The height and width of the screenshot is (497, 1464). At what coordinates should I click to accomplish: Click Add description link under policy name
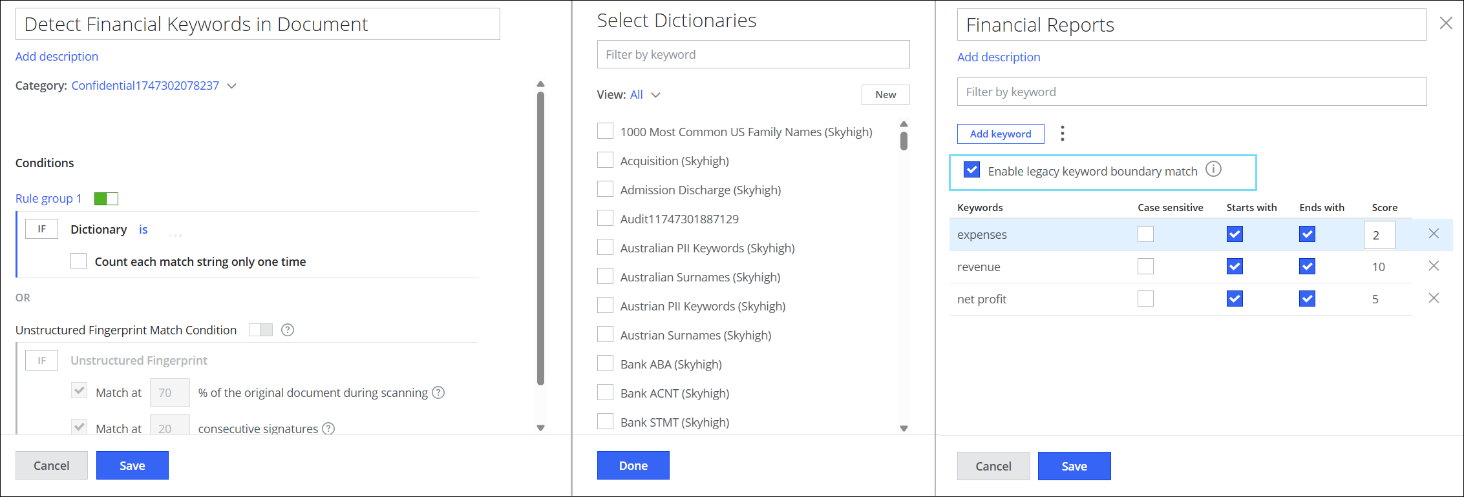(x=57, y=56)
